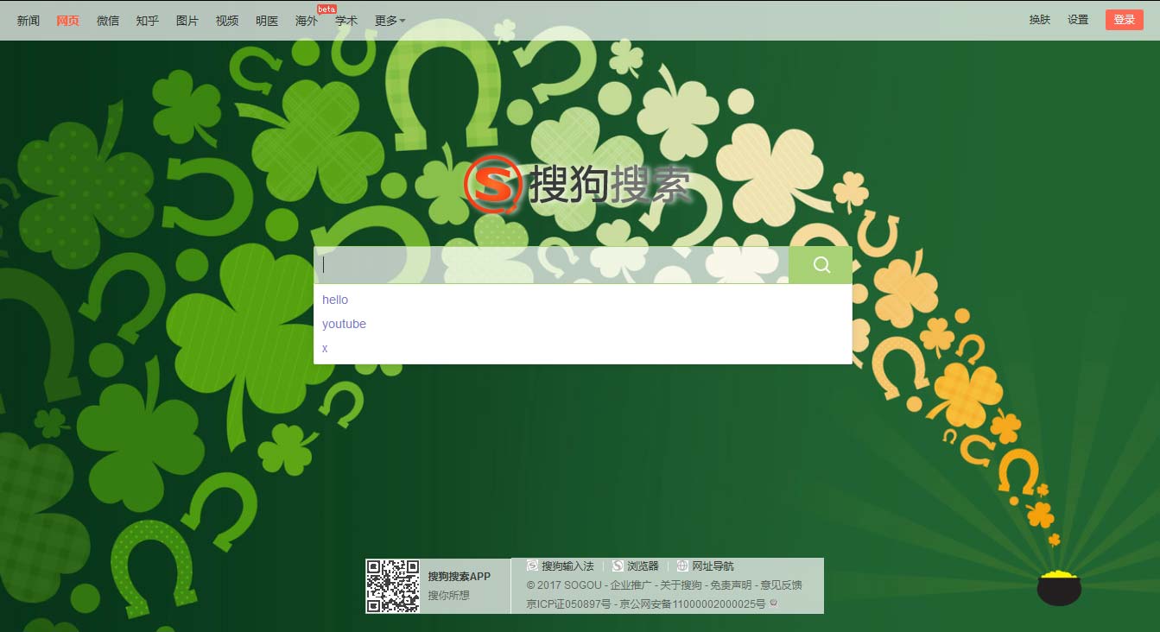Click the red 登录 login button
Image resolution: width=1160 pixels, height=632 pixels.
coord(1124,20)
